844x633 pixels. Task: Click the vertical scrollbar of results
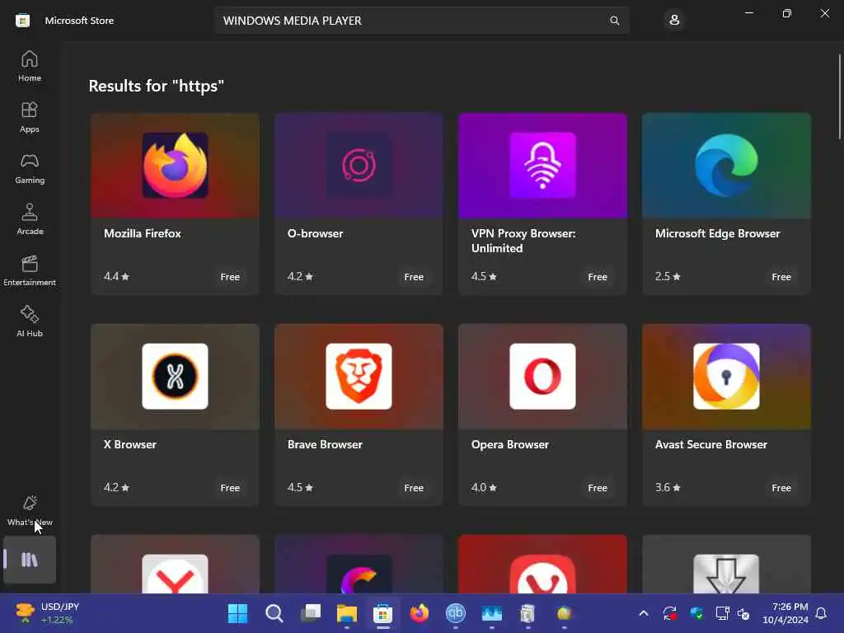(839, 97)
